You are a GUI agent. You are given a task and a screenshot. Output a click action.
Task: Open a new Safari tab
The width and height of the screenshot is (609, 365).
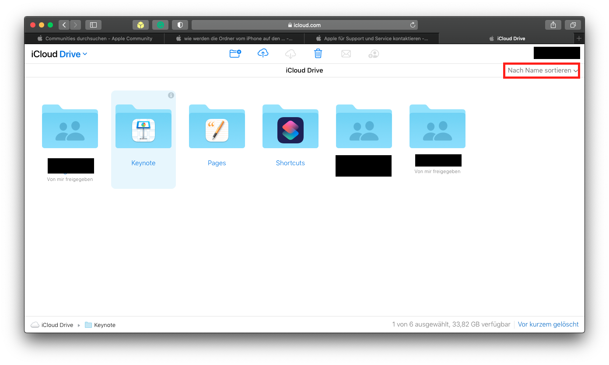coord(579,38)
